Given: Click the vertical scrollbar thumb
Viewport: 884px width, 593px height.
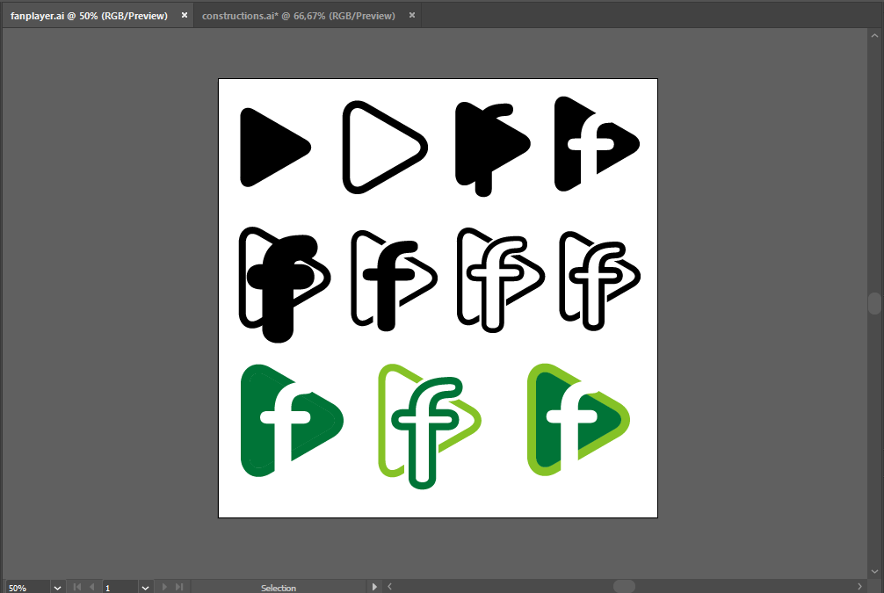Looking at the screenshot, I should click(874, 303).
